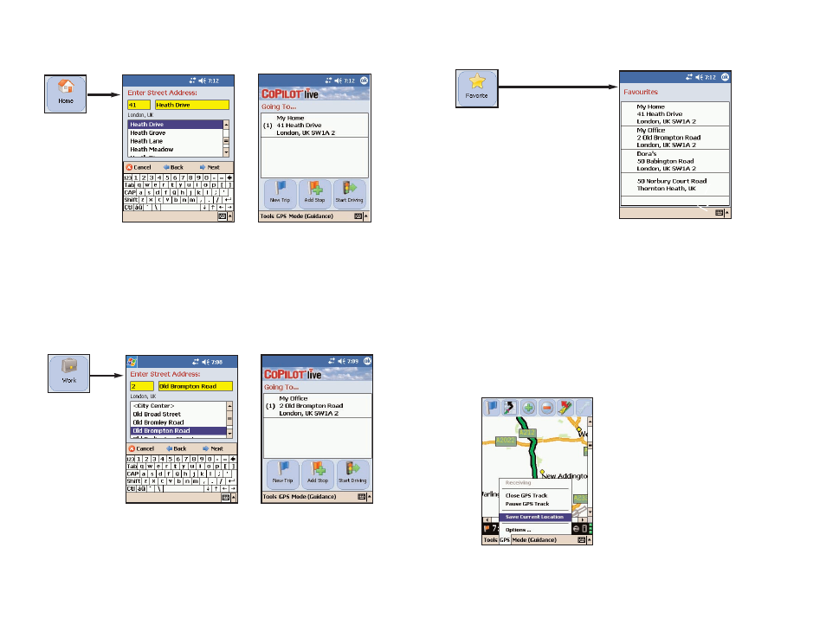The height and width of the screenshot is (638, 826).
Task: Toggle keyboard icon on the map screen
Action: (x=581, y=540)
